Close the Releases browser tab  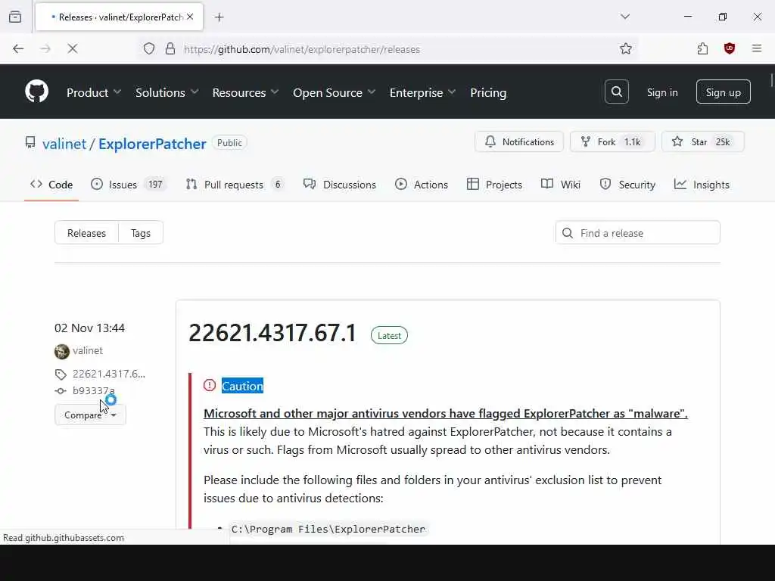point(190,17)
